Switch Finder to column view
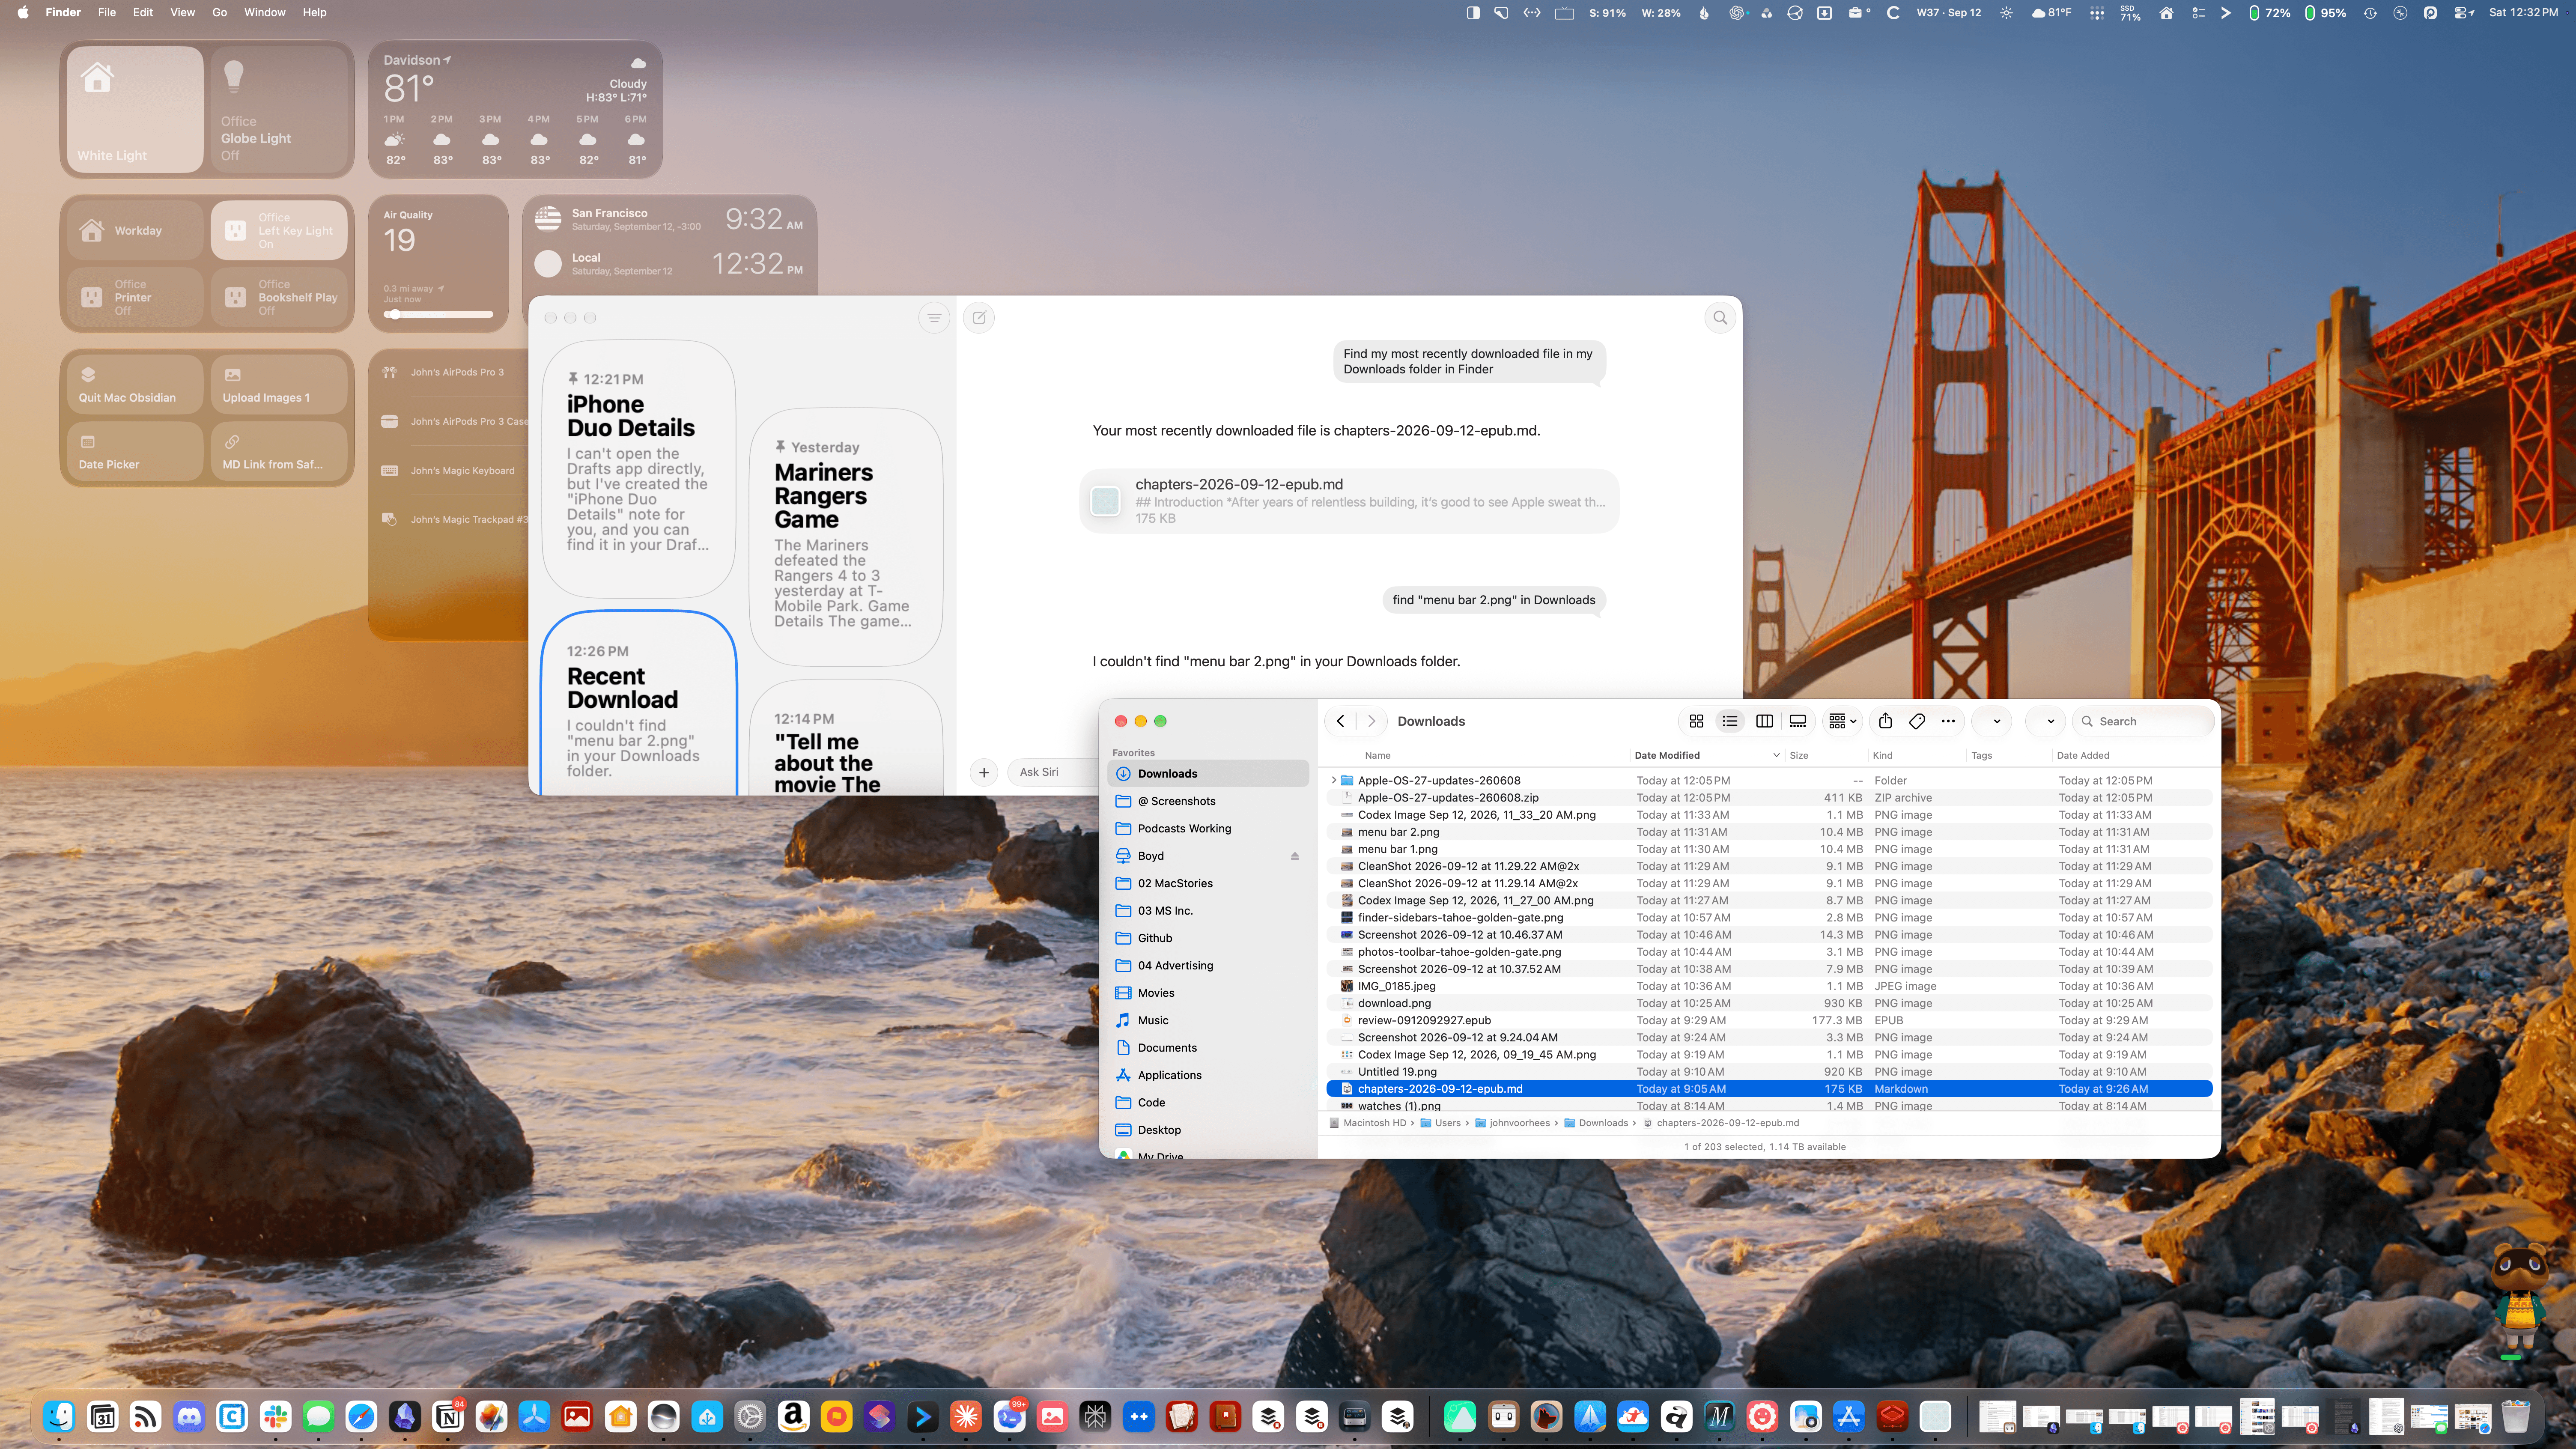The width and height of the screenshot is (2576, 1449). click(x=1764, y=721)
